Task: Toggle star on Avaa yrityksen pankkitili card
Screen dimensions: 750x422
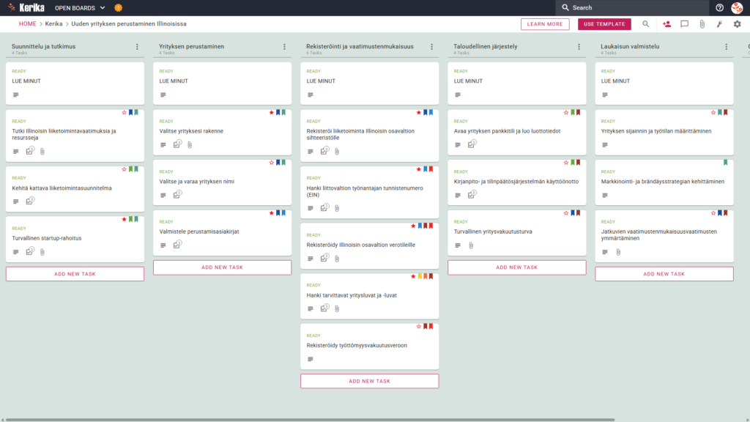Action: tap(566, 112)
